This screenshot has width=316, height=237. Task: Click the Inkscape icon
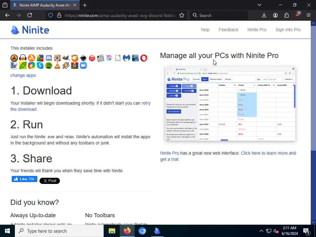83,58
